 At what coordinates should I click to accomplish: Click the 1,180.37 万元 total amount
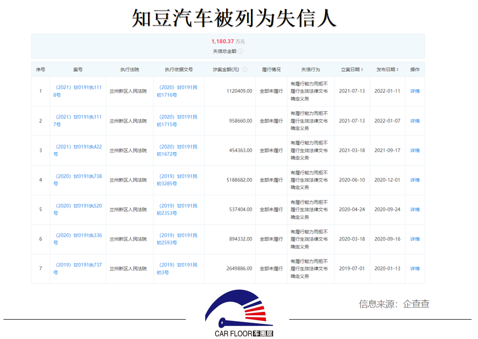click(228, 42)
